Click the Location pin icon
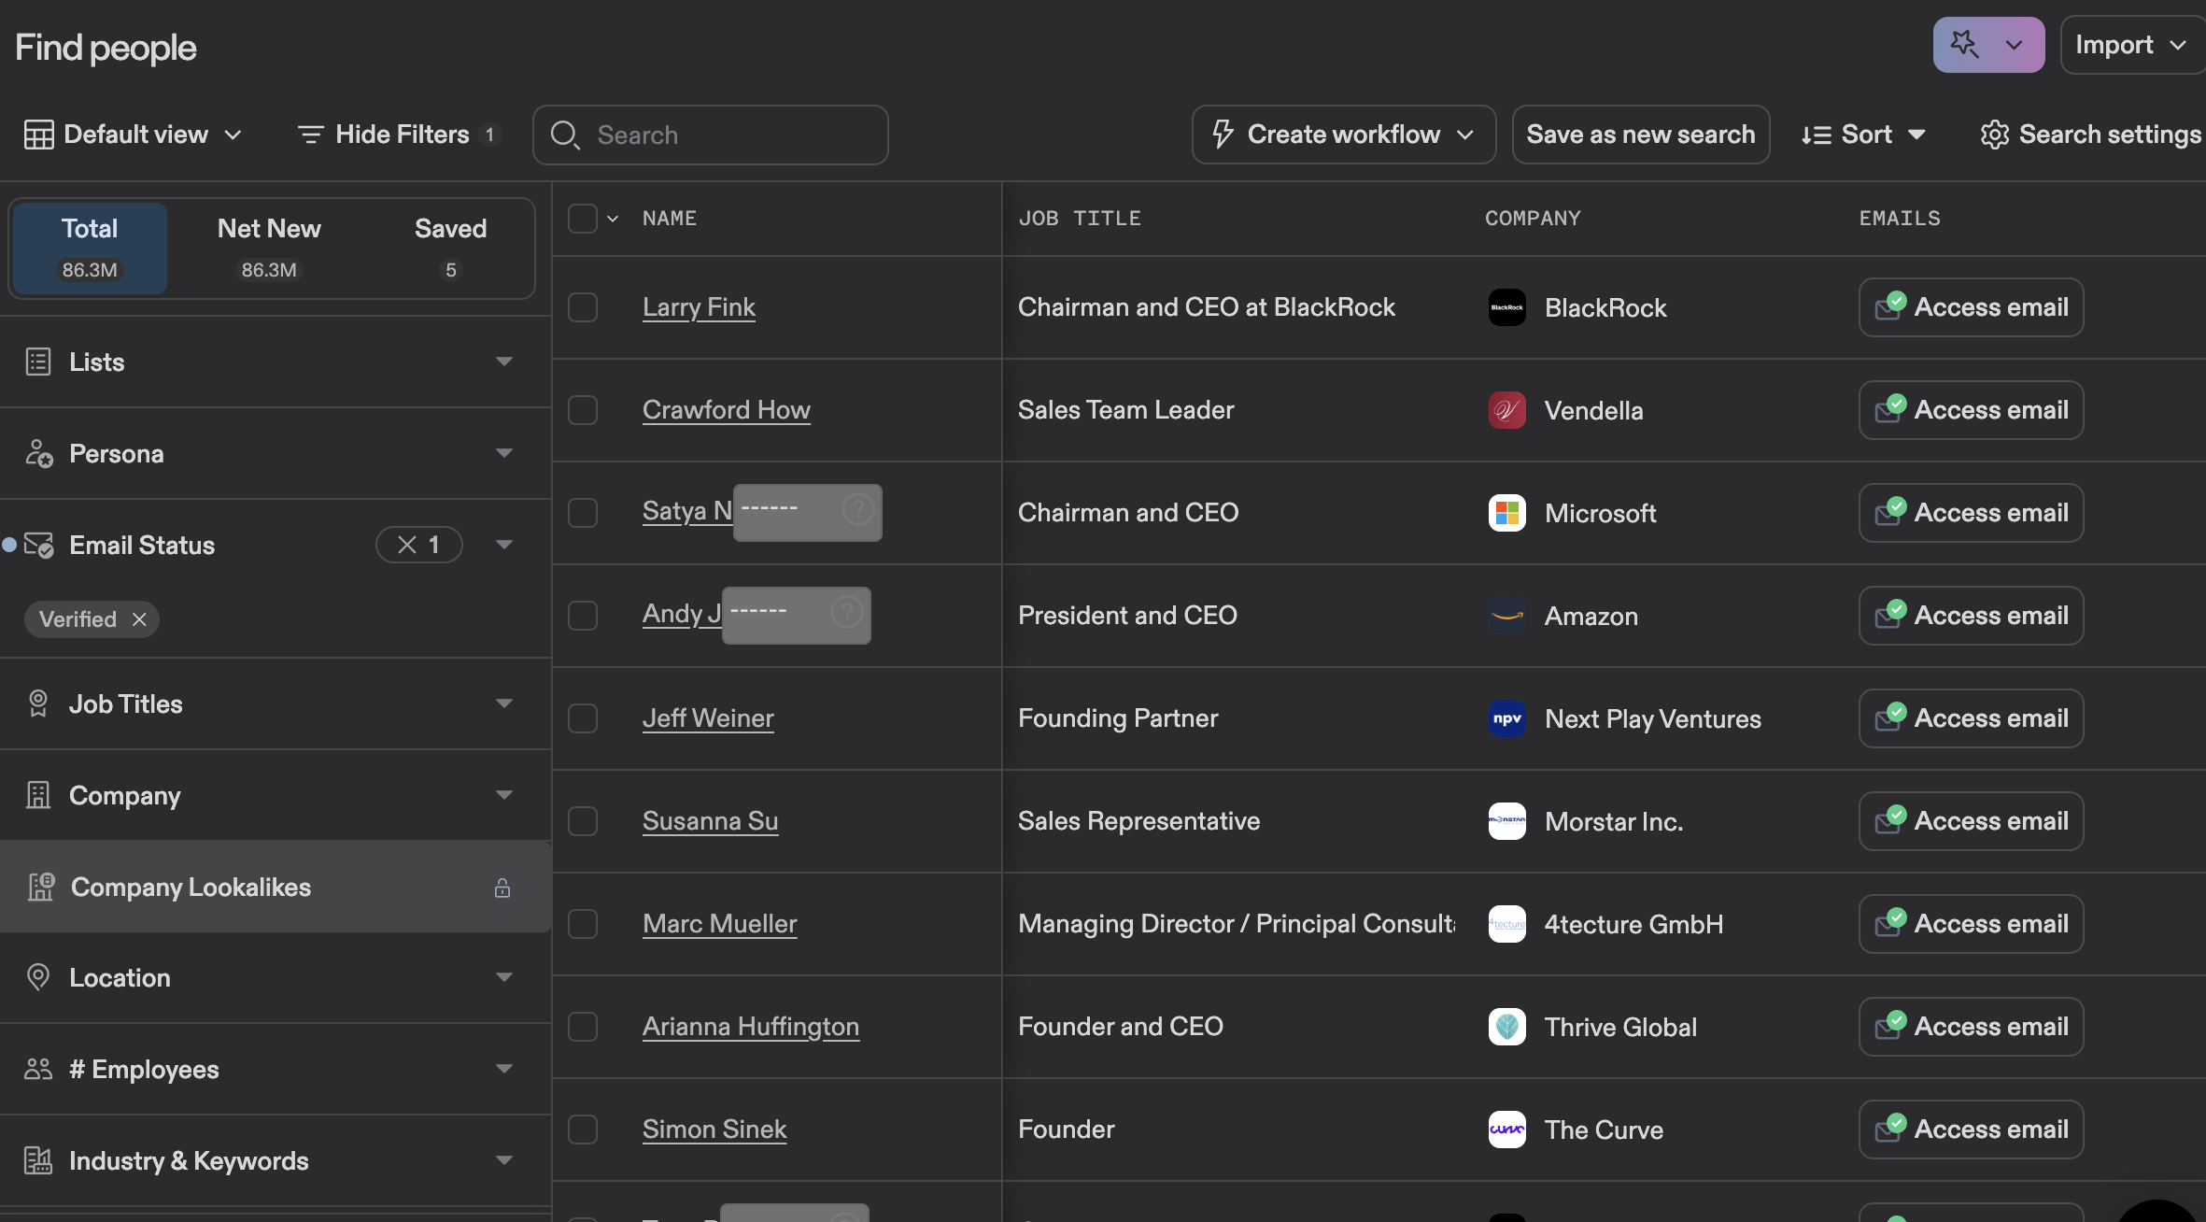The width and height of the screenshot is (2206, 1222). [x=38, y=977]
